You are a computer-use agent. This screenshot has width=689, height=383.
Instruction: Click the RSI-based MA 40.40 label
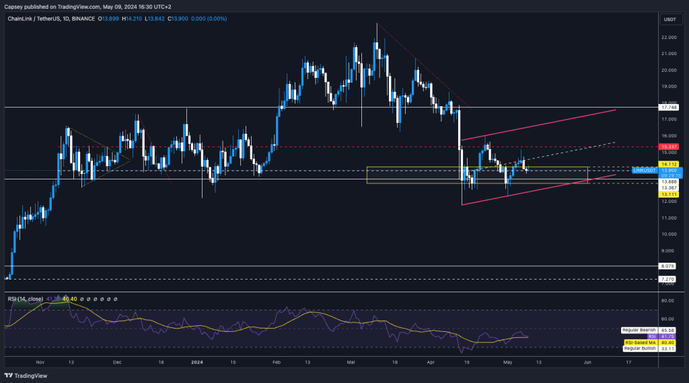(x=649, y=343)
